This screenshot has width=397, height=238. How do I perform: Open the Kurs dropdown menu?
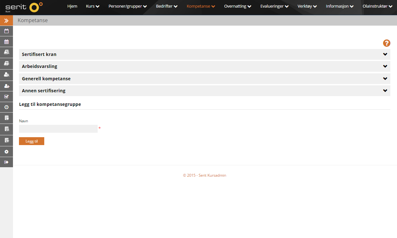point(93,6)
